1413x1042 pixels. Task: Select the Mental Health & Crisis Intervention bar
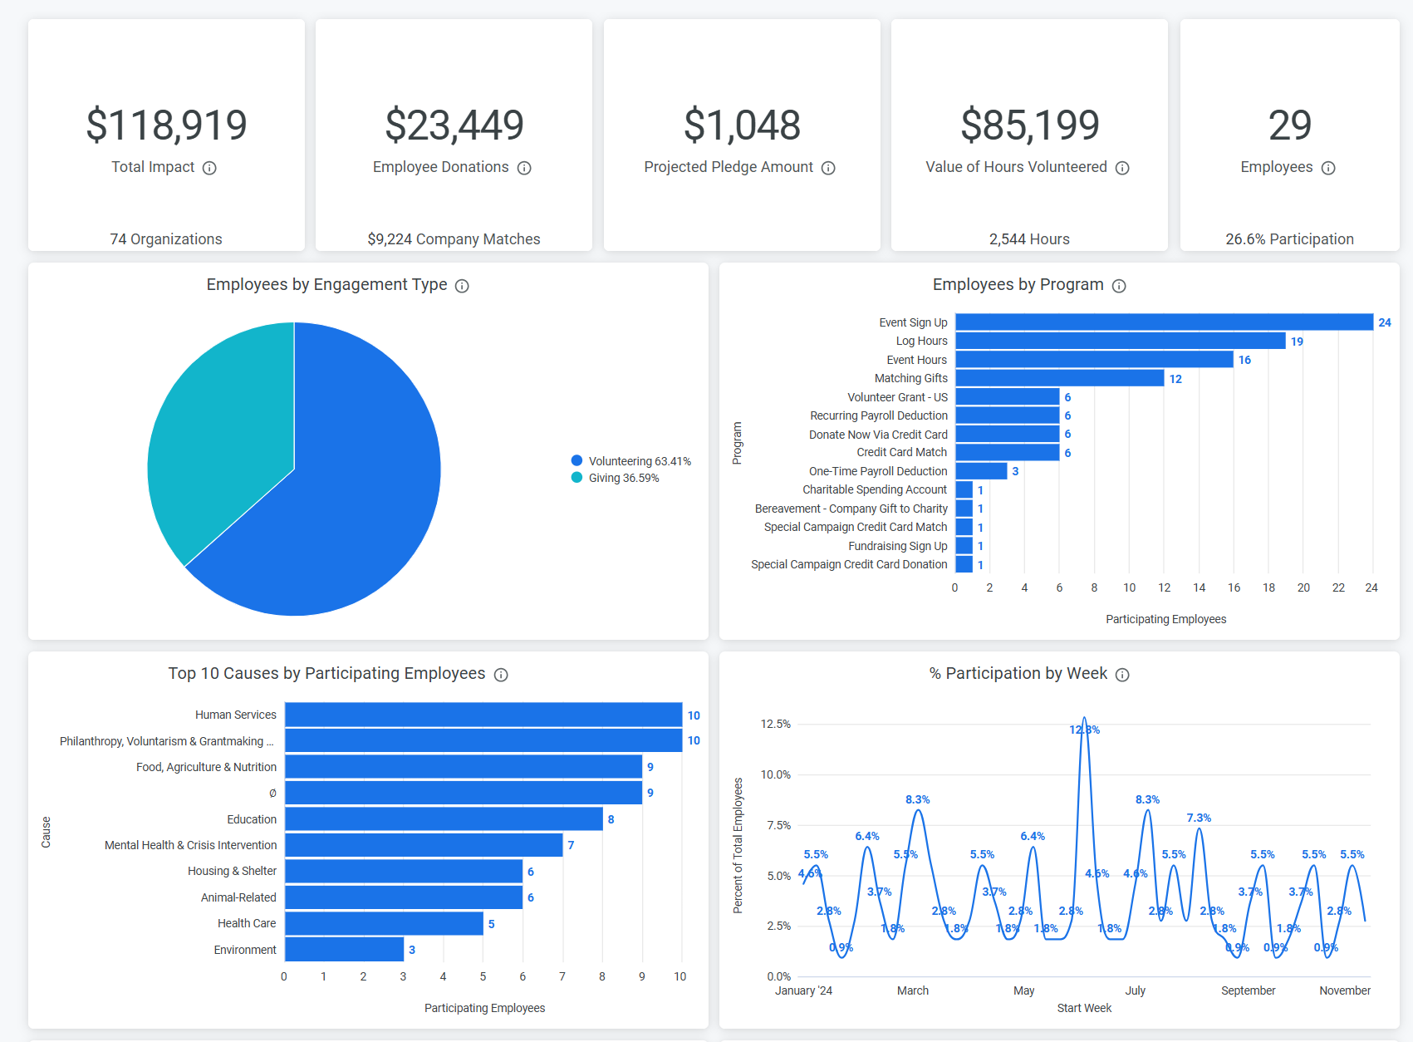(424, 845)
